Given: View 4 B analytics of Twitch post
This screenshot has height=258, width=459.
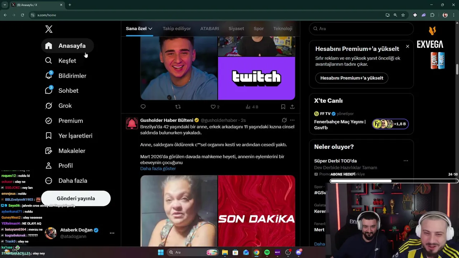Looking at the screenshot, I should coord(252,107).
